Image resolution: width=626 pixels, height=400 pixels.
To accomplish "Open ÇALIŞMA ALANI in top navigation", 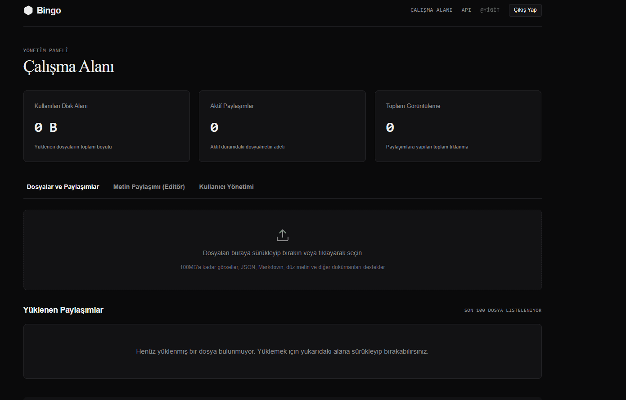I will click(431, 10).
